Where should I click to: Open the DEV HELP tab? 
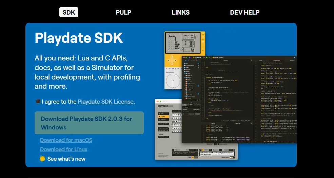[245, 12]
